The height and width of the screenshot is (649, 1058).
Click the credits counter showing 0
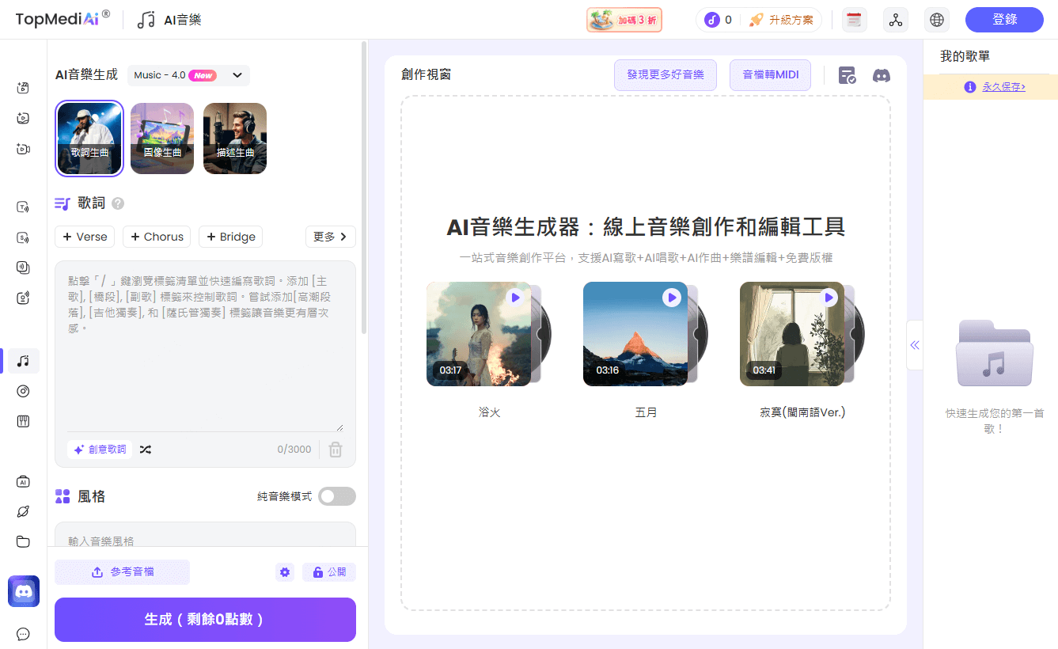719,20
